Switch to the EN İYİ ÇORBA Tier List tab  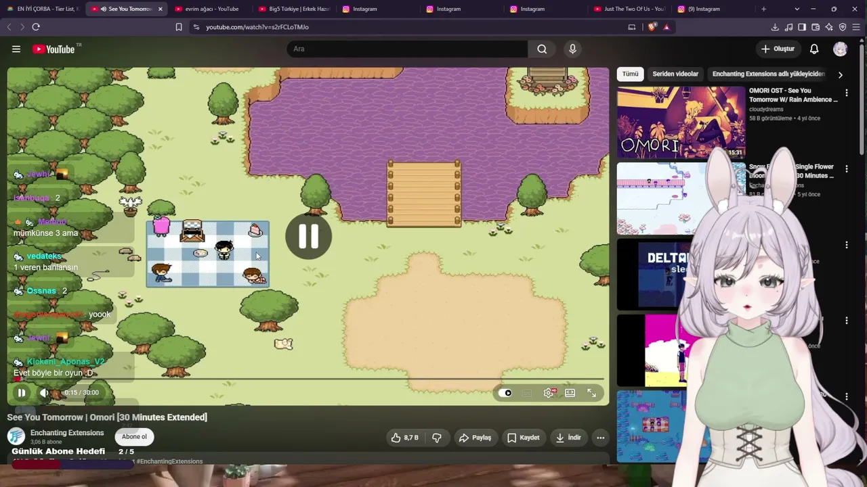(x=42, y=9)
